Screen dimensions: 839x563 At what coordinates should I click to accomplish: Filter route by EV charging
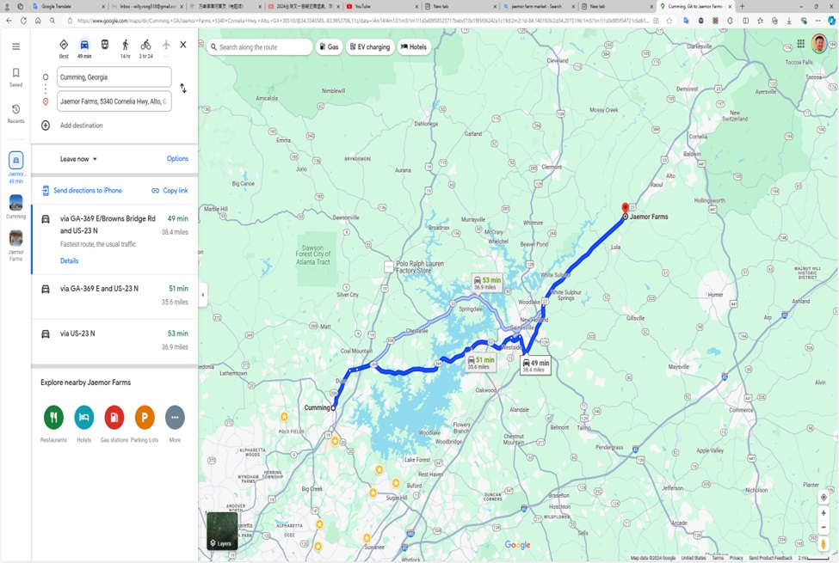[370, 47]
